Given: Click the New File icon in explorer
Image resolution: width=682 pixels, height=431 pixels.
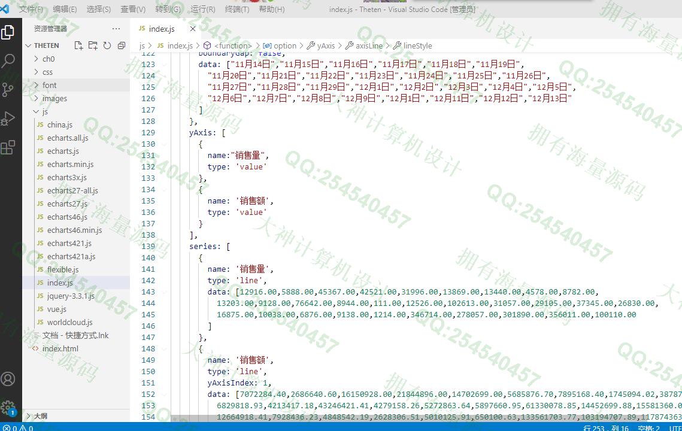Looking at the screenshot, I should coord(78,45).
